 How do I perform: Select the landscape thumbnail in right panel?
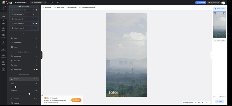[x=220, y=25]
